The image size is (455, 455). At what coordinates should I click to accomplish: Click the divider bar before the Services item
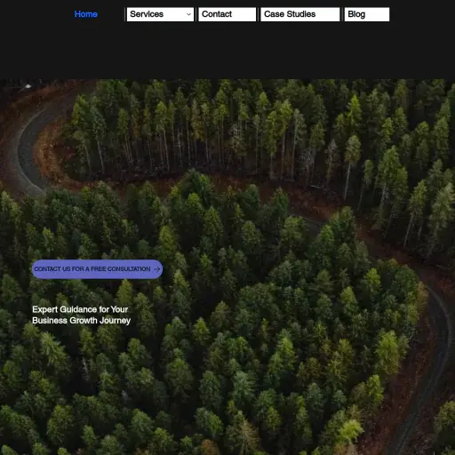point(125,14)
